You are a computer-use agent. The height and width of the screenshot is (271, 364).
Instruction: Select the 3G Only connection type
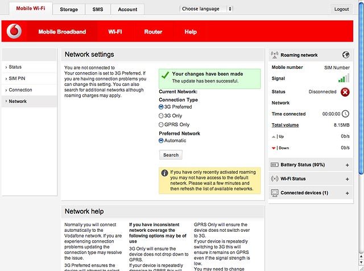pos(161,116)
